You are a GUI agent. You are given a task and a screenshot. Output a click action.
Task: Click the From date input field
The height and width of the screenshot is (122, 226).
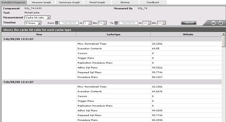click(x=69, y=23)
